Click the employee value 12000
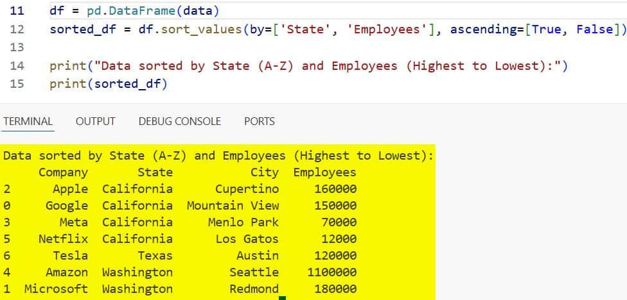 (x=339, y=239)
